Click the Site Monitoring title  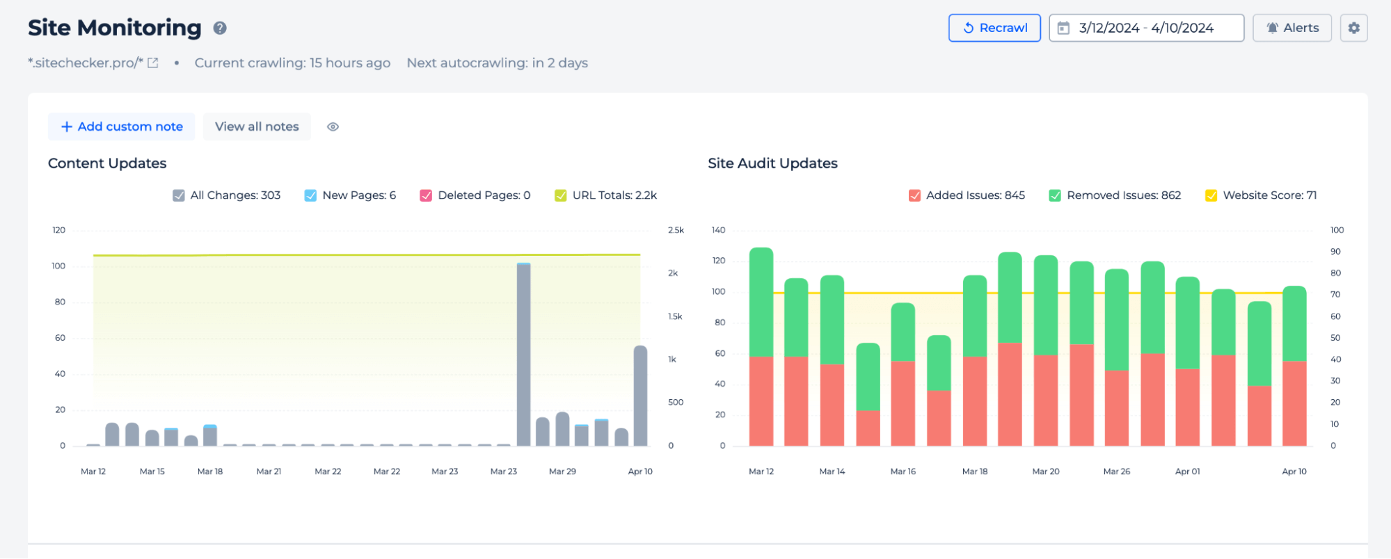[115, 28]
